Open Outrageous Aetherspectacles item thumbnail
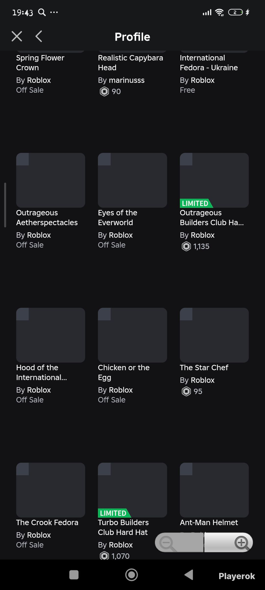The height and width of the screenshot is (590, 265). (x=51, y=180)
